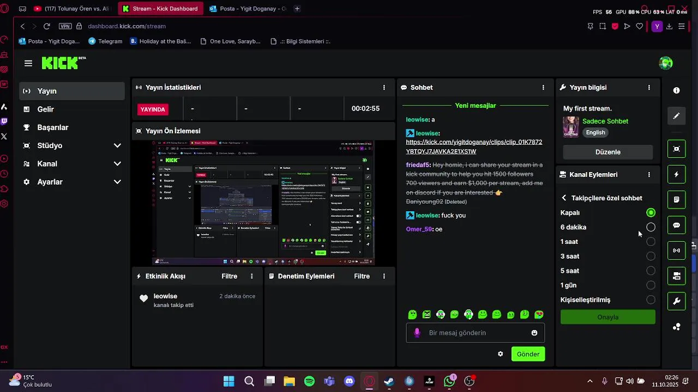Click the message input field
This screenshot has width=698, height=392.
[475, 333]
